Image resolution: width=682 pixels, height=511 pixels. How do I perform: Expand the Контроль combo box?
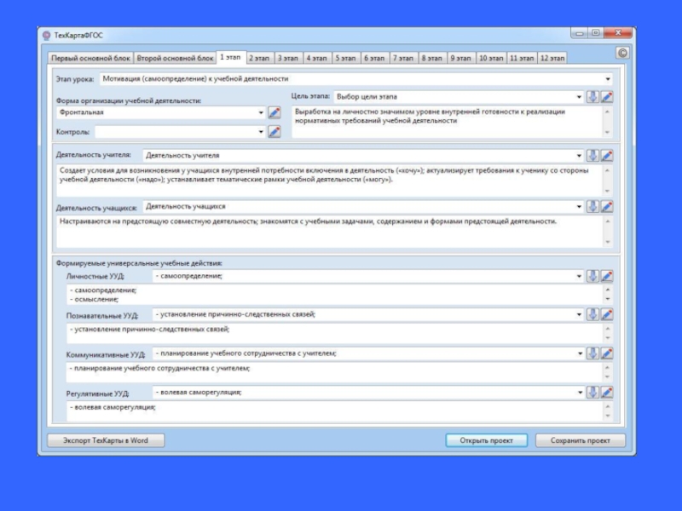click(261, 132)
